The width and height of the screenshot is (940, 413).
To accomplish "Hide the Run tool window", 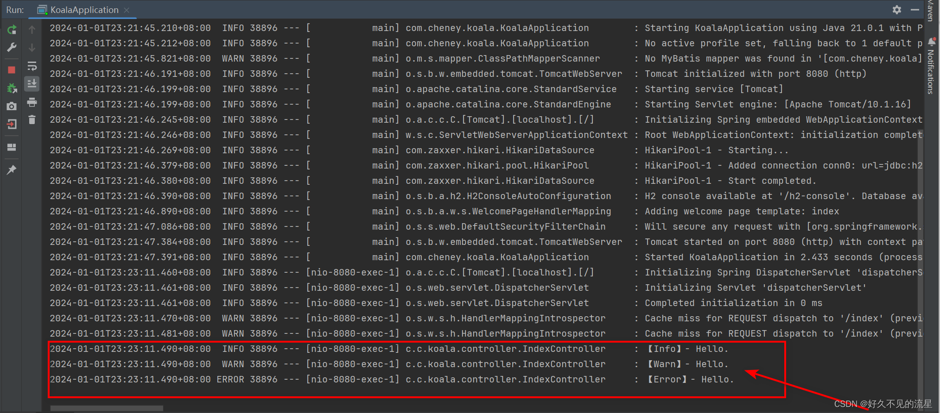I will pyautogui.click(x=915, y=10).
